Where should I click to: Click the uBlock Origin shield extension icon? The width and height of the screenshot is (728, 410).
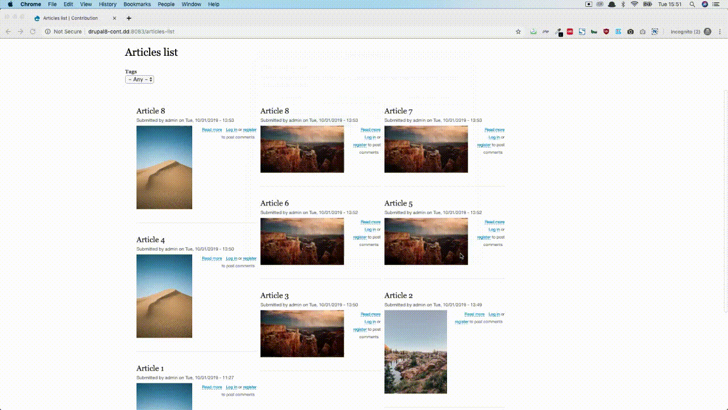pyautogui.click(x=606, y=32)
